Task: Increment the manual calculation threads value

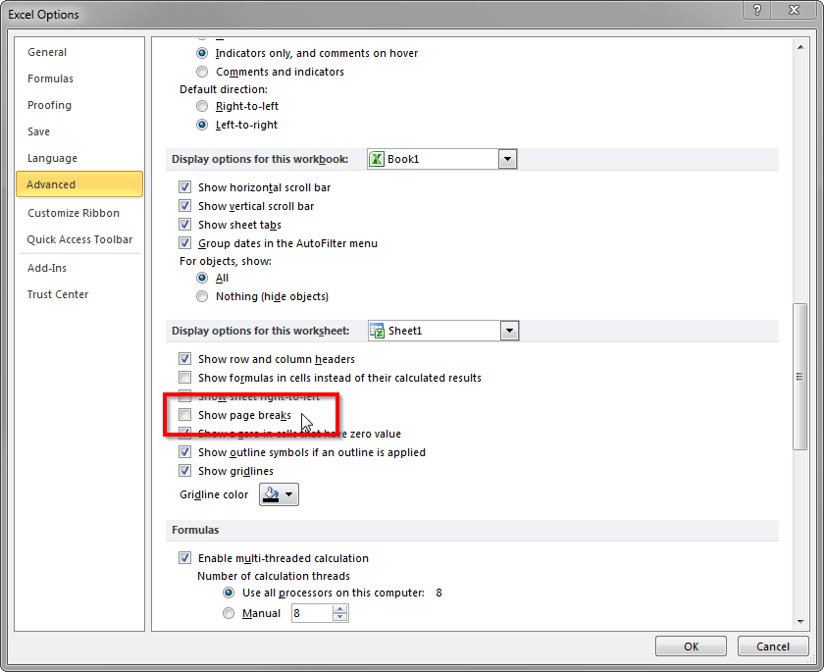Action: [340, 608]
